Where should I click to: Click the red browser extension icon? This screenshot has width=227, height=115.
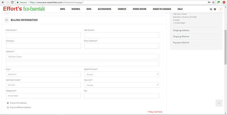click(x=224, y=2)
